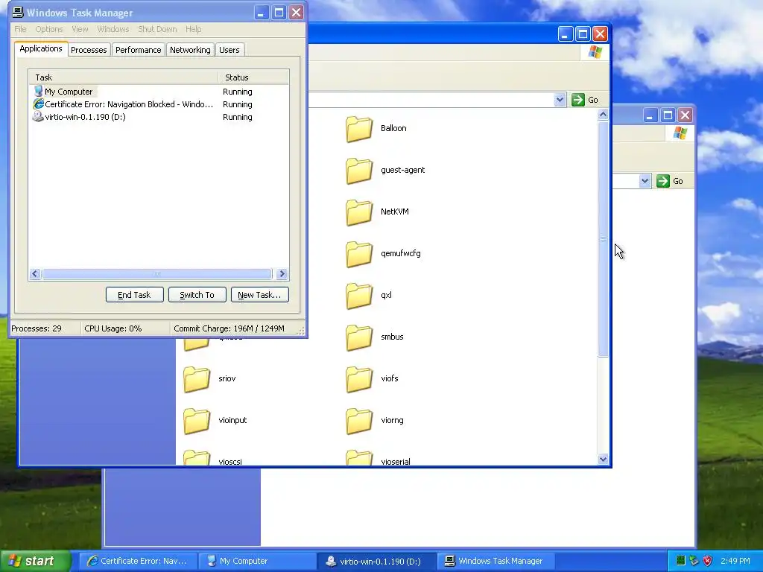Click the task list scroll right arrow

point(282,274)
